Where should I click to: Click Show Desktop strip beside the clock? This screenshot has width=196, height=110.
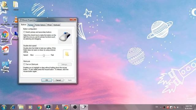(195, 107)
